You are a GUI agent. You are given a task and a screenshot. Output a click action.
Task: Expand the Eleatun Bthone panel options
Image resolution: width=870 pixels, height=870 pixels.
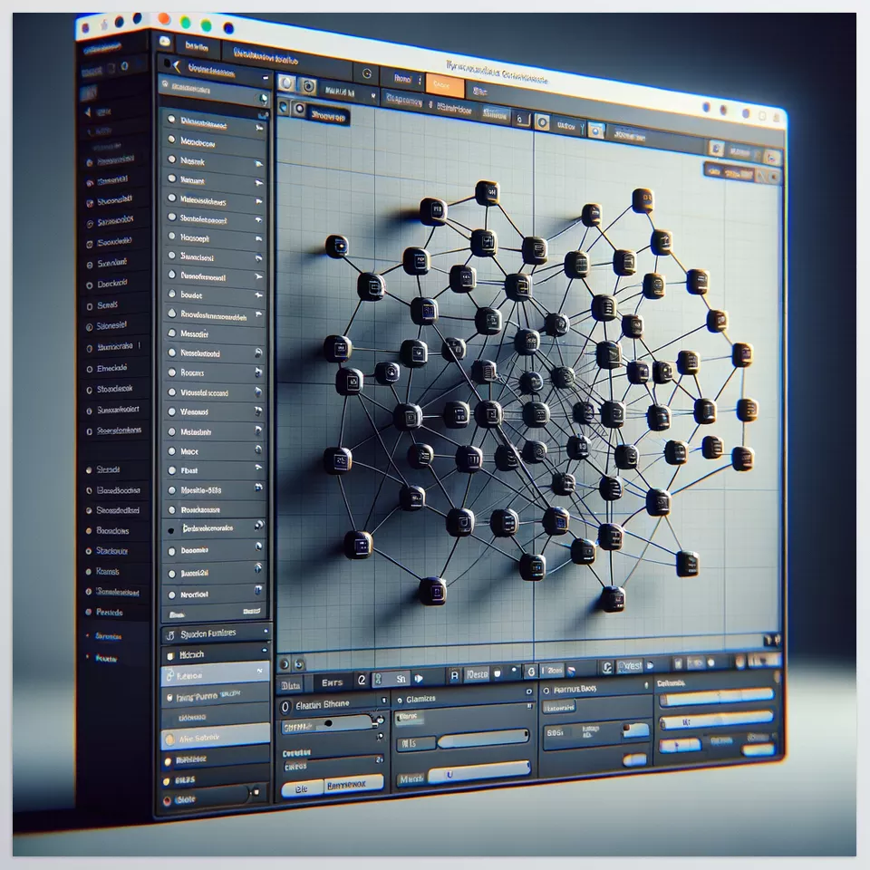pos(384,701)
